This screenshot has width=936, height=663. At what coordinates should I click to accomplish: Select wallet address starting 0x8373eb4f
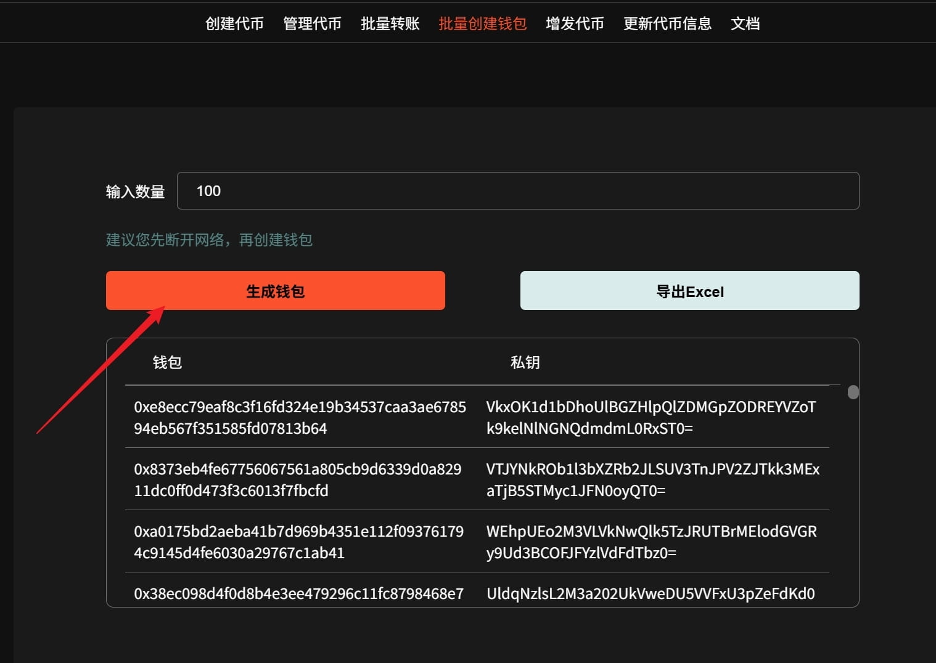298,480
